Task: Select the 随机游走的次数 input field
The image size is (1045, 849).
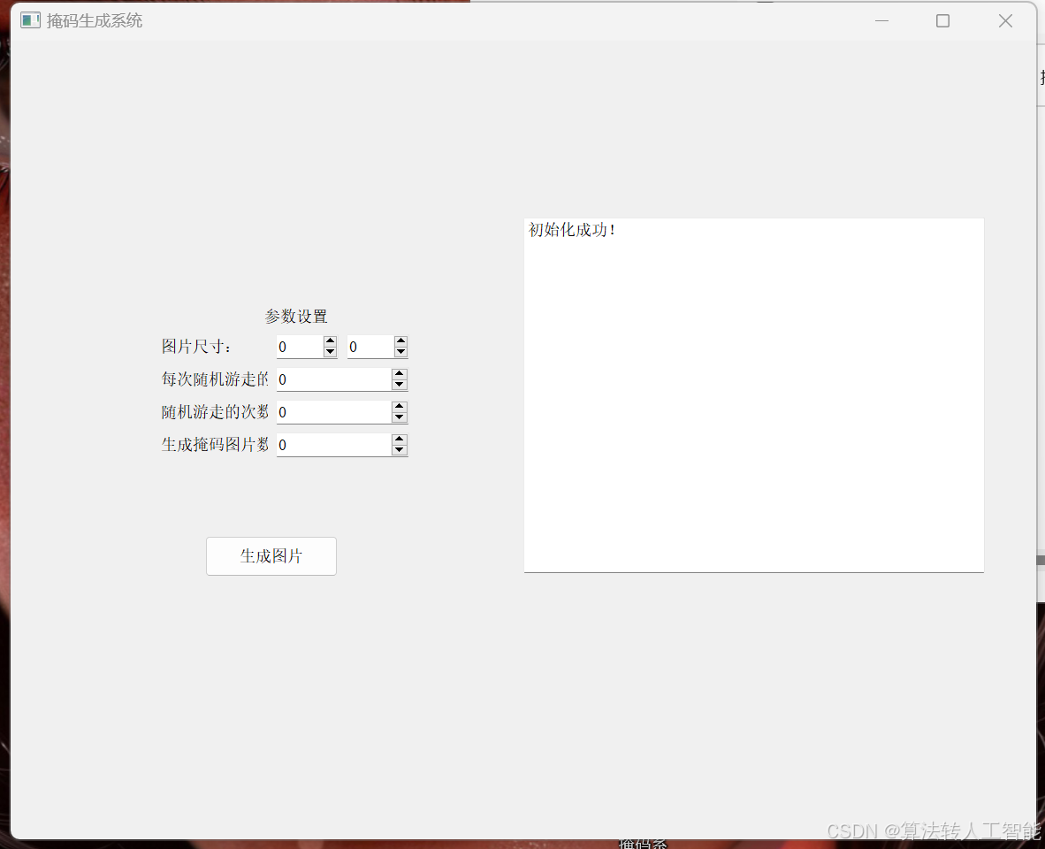Action: point(332,412)
